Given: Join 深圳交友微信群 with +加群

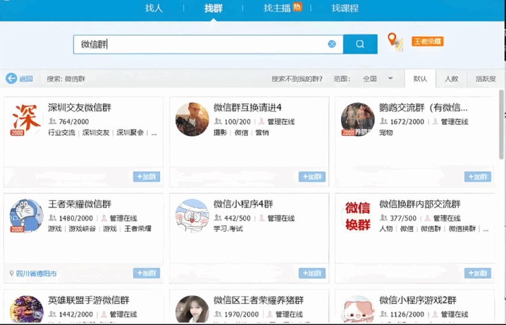Looking at the screenshot, I should coord(147,176).
